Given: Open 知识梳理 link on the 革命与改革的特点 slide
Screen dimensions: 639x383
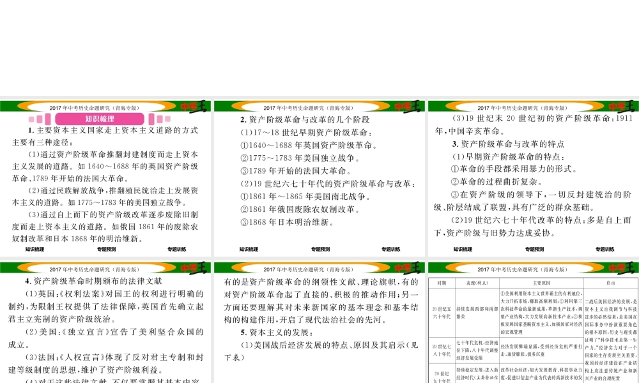Looking at the screenshot, I should [463, 249].
